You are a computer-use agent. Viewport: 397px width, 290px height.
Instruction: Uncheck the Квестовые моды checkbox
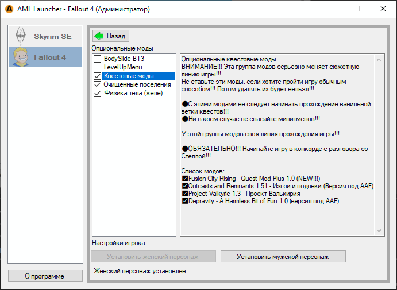tap(98, 76)
